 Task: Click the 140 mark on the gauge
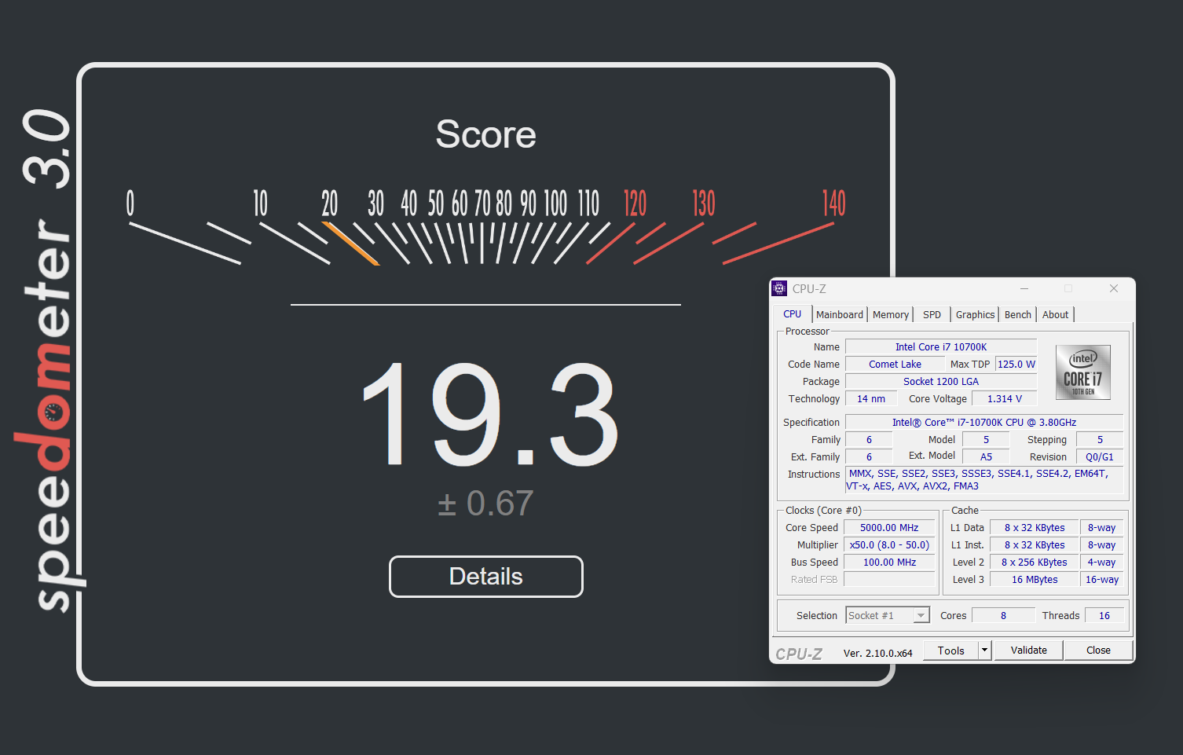tap(834, 203)
